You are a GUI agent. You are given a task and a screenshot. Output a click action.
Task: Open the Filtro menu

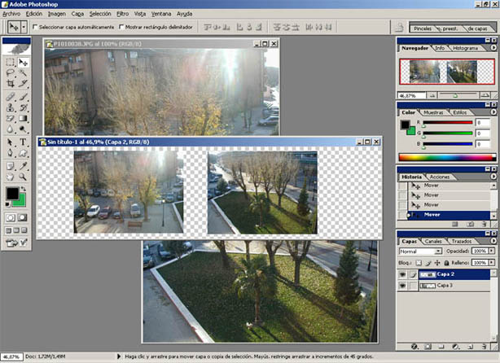click(x=122, y=14)
